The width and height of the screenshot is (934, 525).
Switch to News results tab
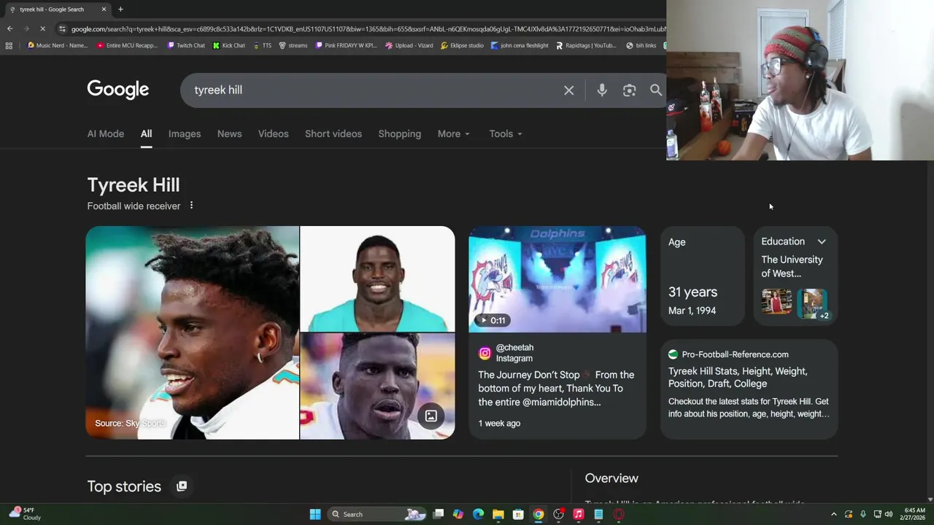tap(229, 133)
